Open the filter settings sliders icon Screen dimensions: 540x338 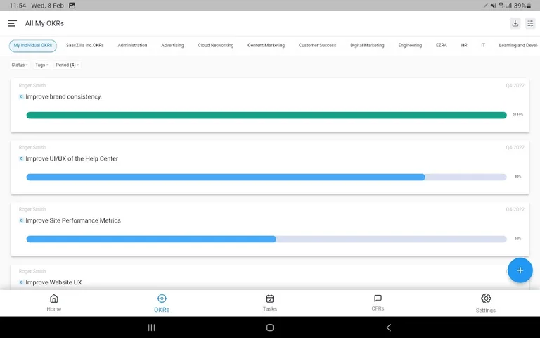click(530, 23)
